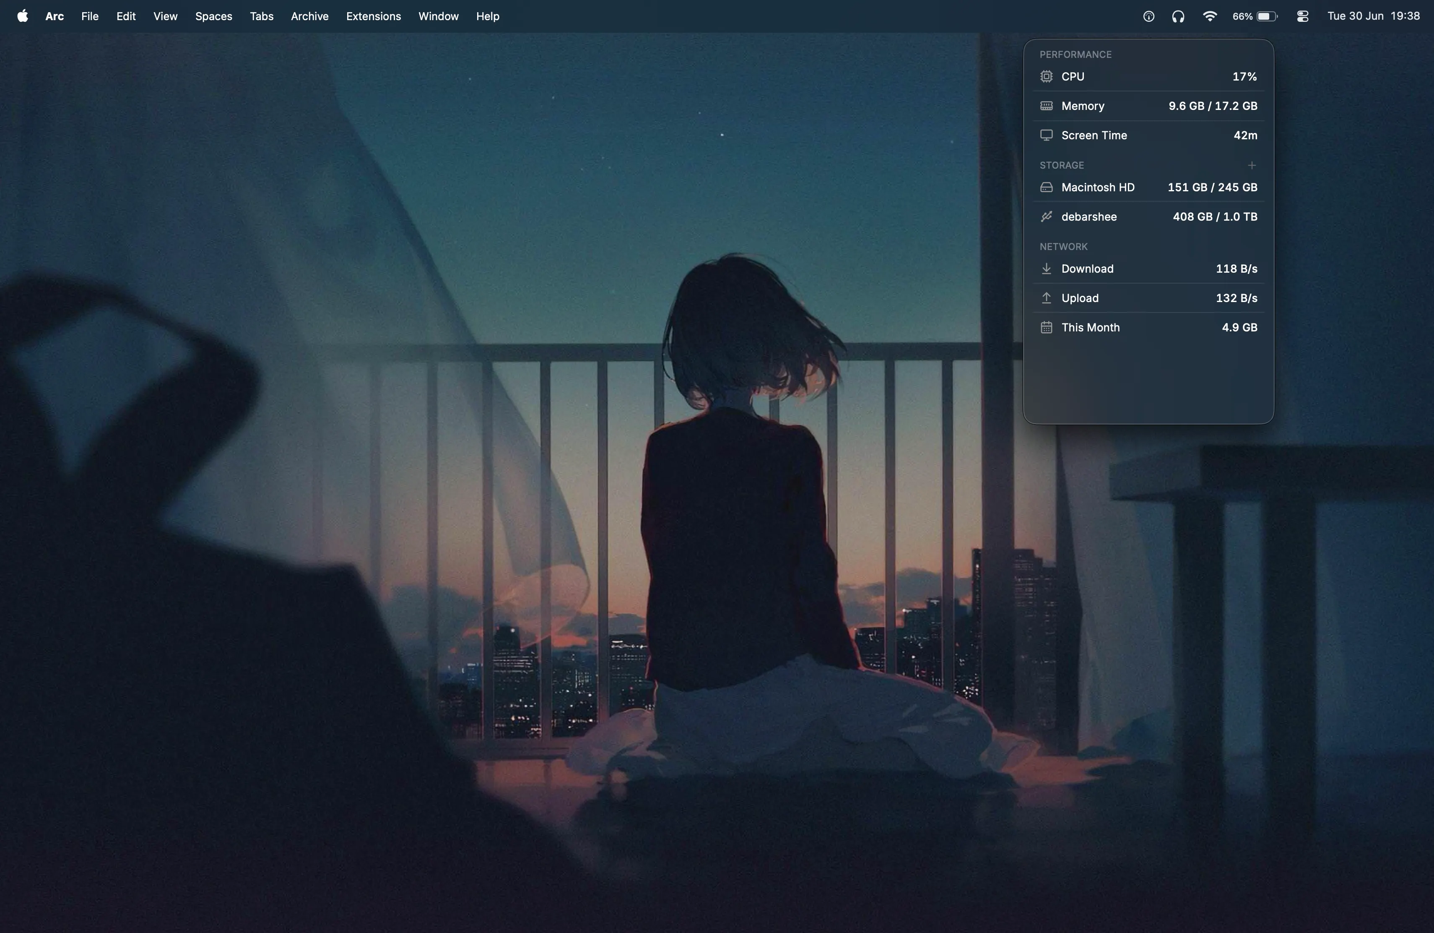Open the Archive menu
The image size is (1434, 933).
coord(310,16)
